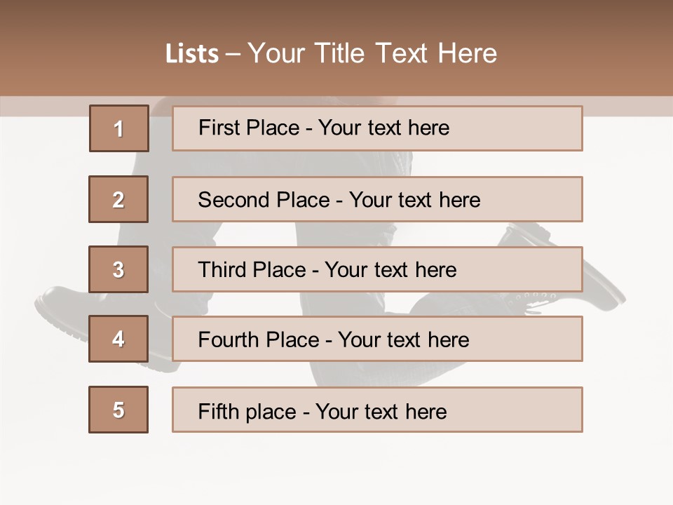Click the number 5 box
Screen dimensions: 673x505
(118, 410)
